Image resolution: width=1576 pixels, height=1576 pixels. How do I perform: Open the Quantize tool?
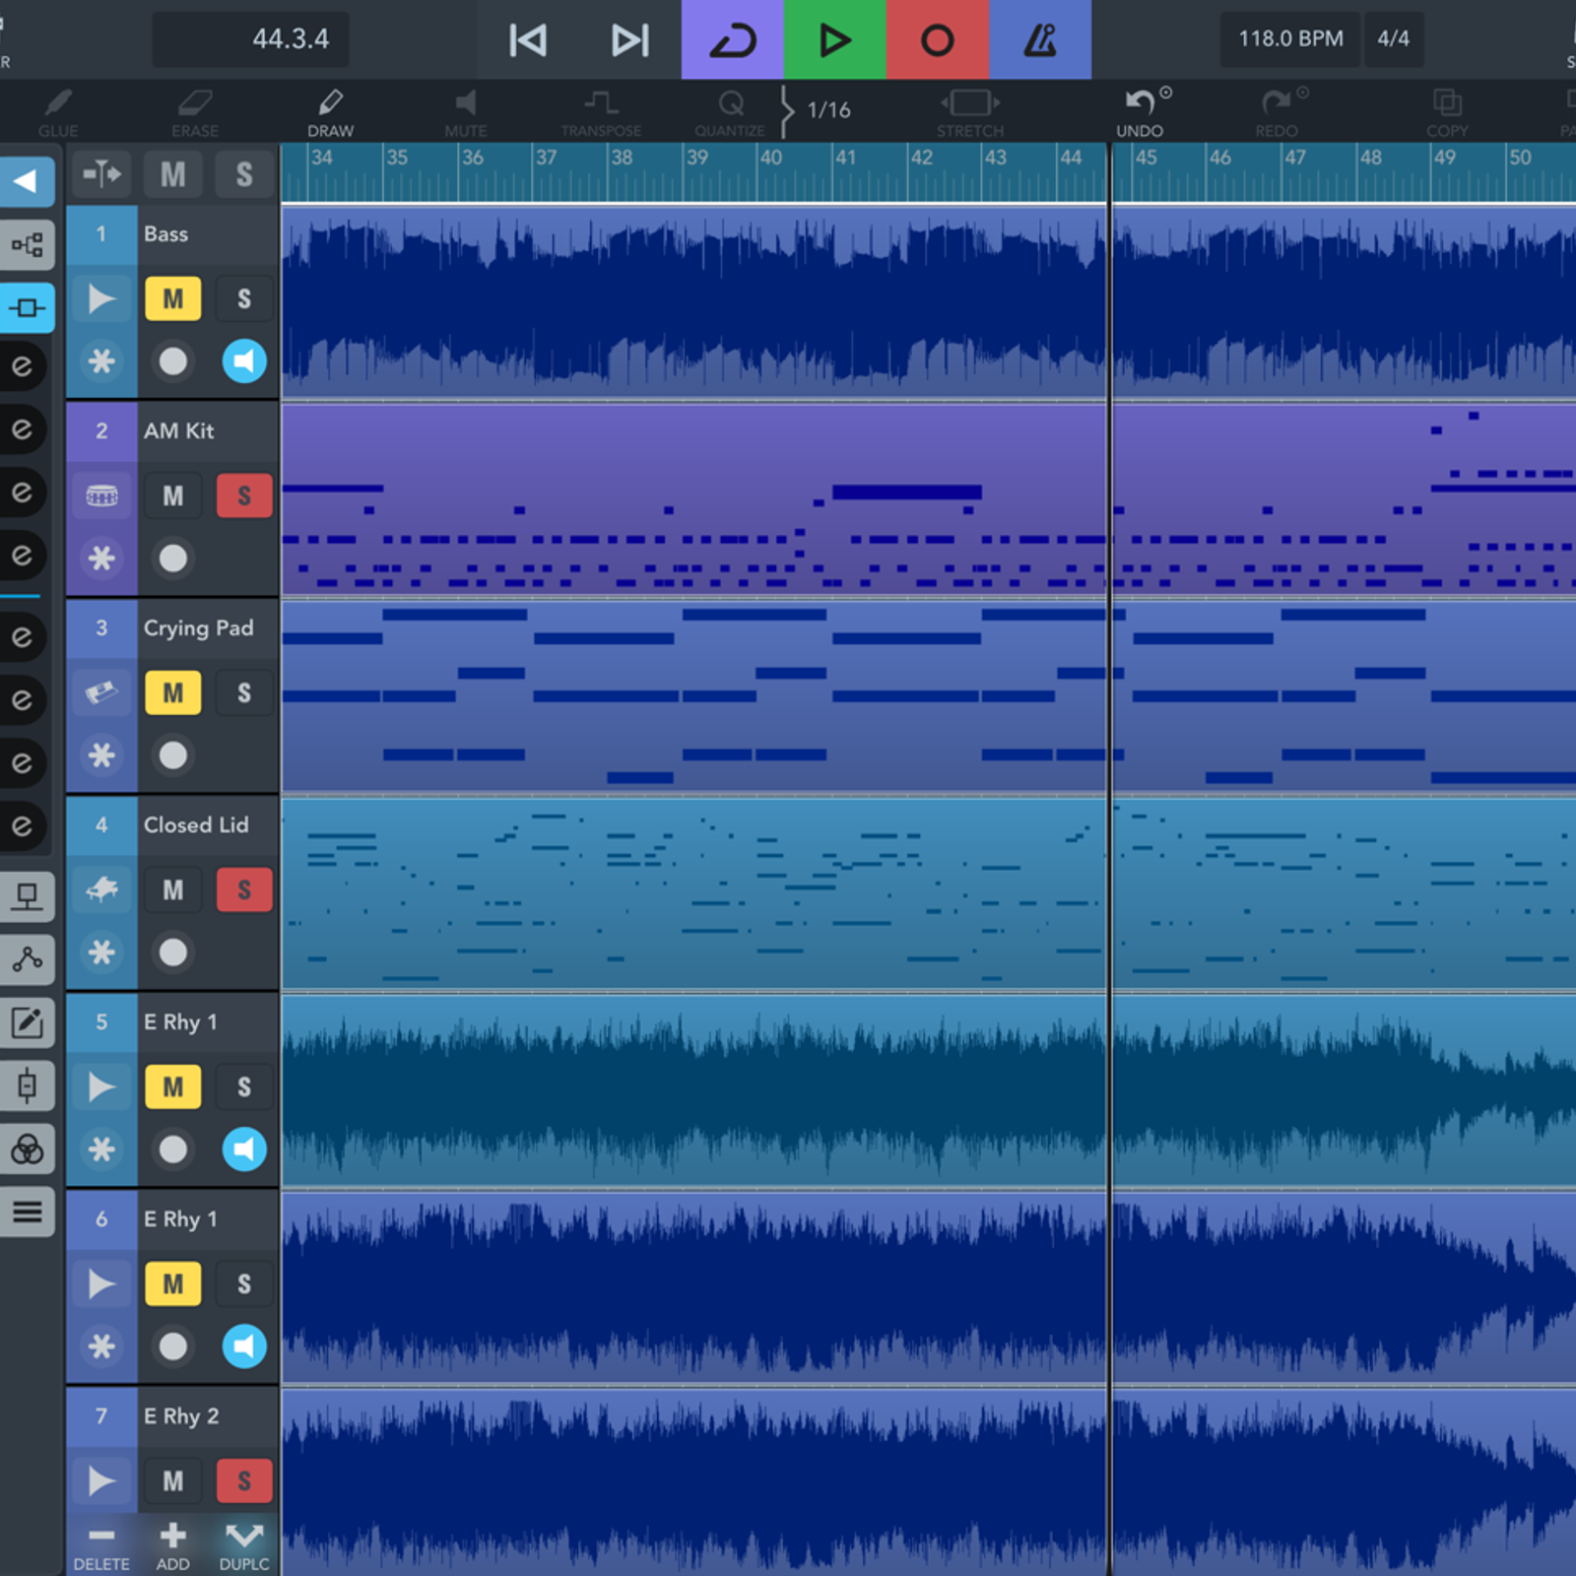(730, 112)
